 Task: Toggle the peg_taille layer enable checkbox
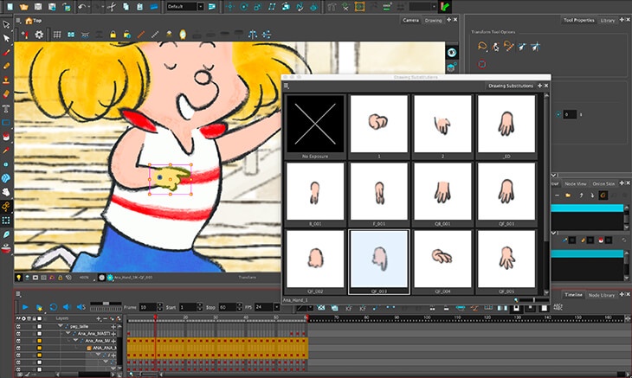click(39, 326)
